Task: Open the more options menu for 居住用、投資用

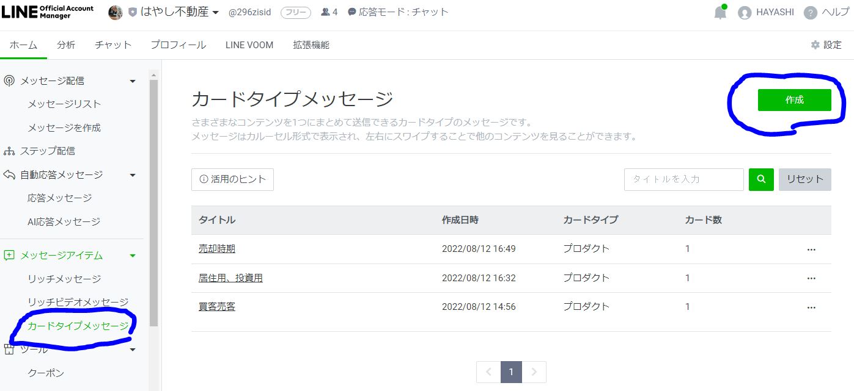Action: [x=811, y=278]
